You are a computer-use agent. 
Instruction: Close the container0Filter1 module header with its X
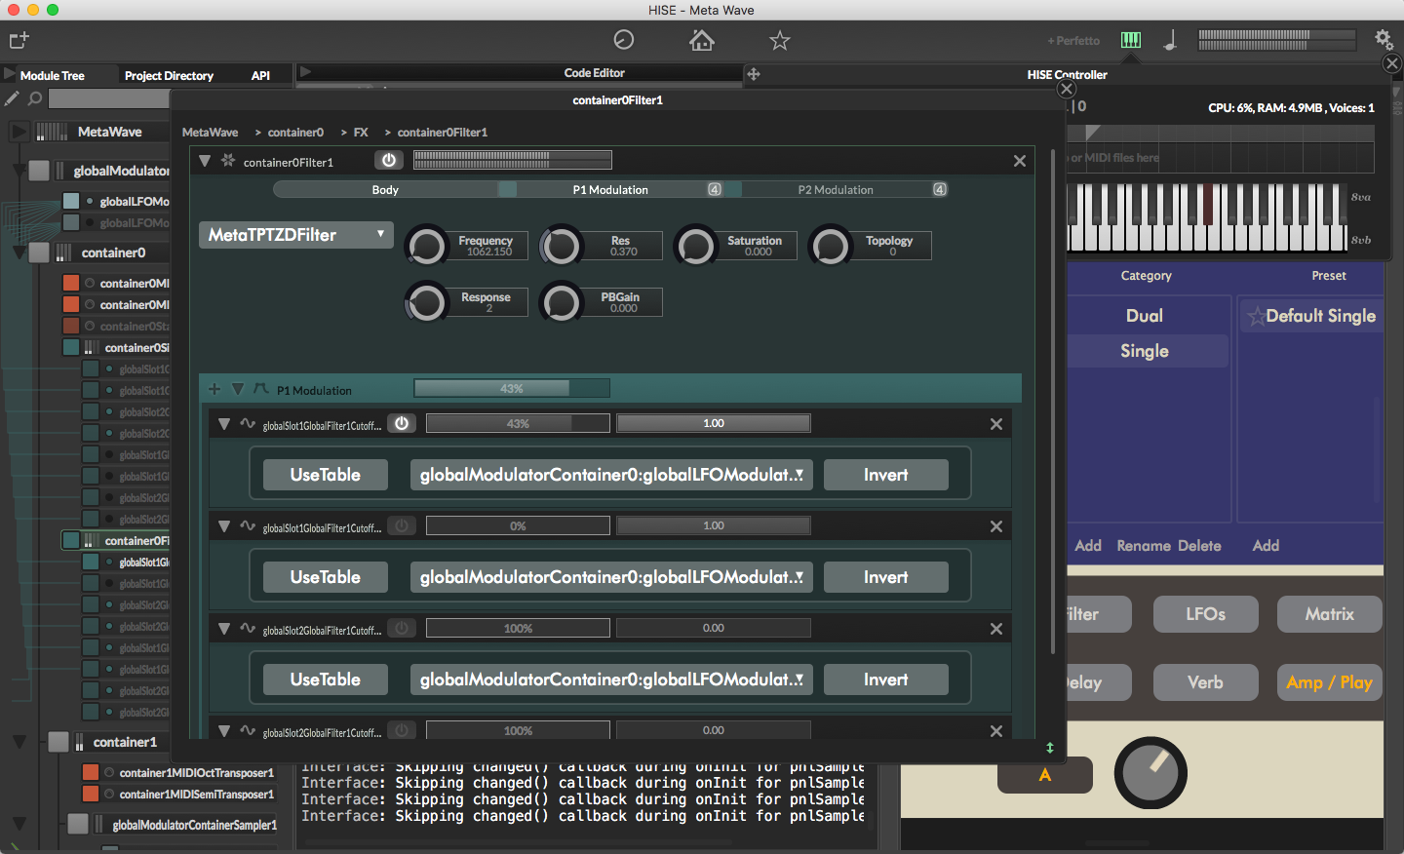click(x=1020, y=161)
